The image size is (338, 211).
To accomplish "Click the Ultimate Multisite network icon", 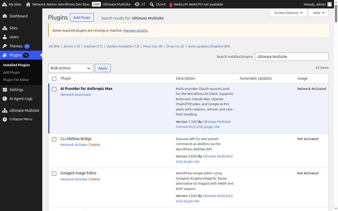I will coord(5,111).
